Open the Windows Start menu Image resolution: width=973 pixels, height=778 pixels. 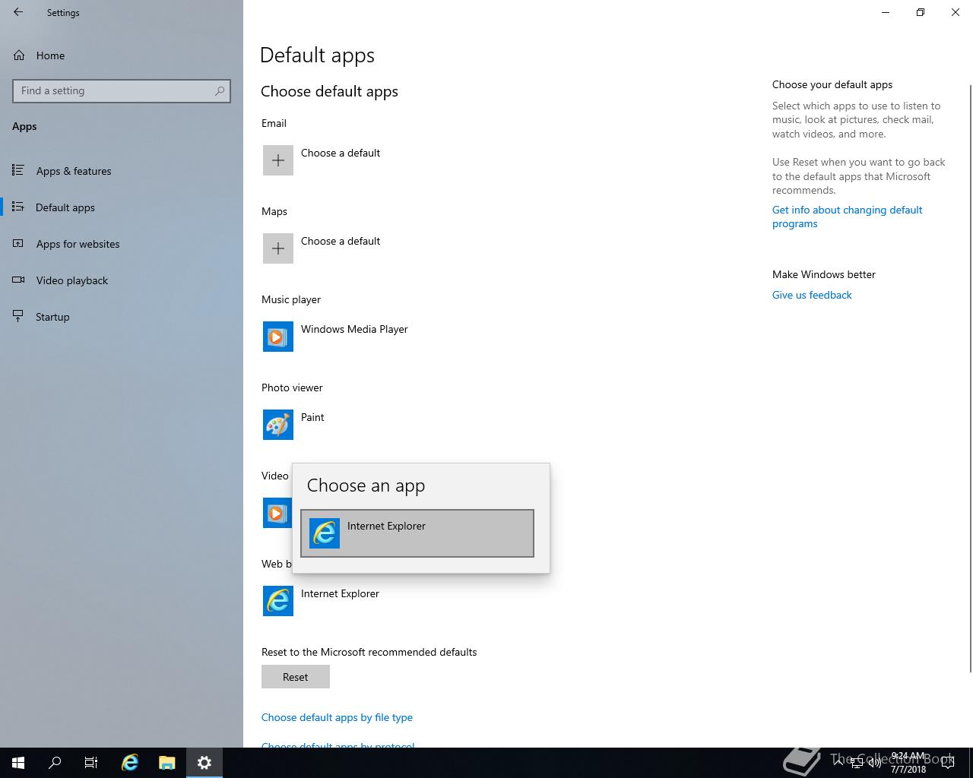point(18,763)
